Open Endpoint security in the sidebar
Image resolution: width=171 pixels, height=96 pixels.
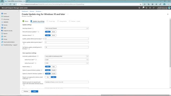click(x=7, y=31)
